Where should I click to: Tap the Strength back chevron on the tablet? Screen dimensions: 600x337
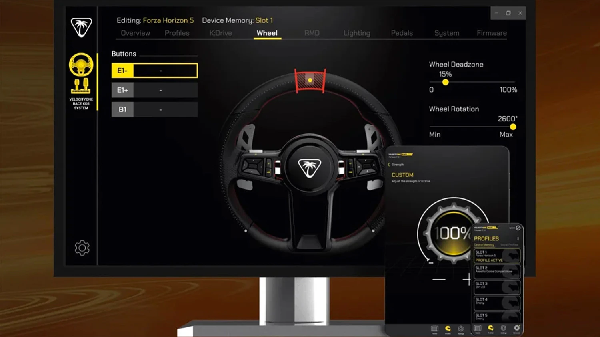(389, 165)
